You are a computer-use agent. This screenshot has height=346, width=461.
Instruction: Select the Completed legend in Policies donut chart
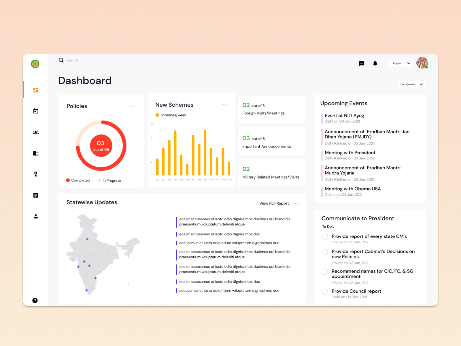[78, 180]
